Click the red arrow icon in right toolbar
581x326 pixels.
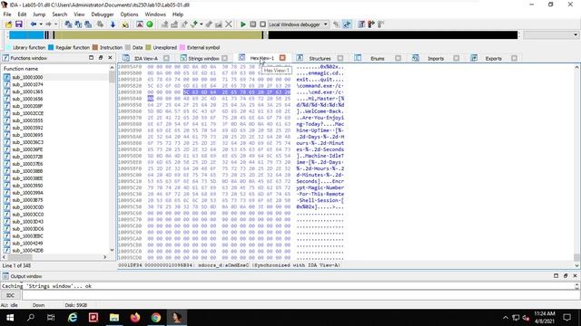[371, 24]
